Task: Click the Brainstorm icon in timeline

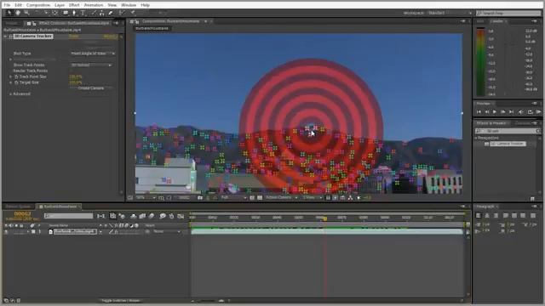Action: [163, 216]
